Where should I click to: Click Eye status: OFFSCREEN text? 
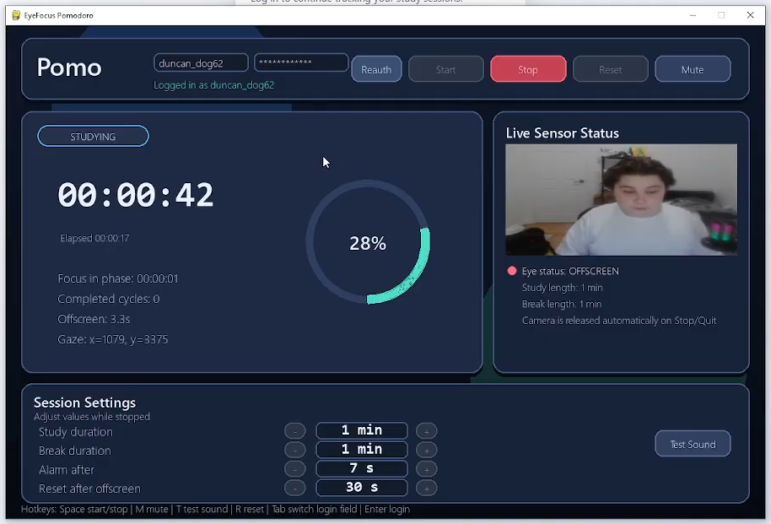click(570, 271)
